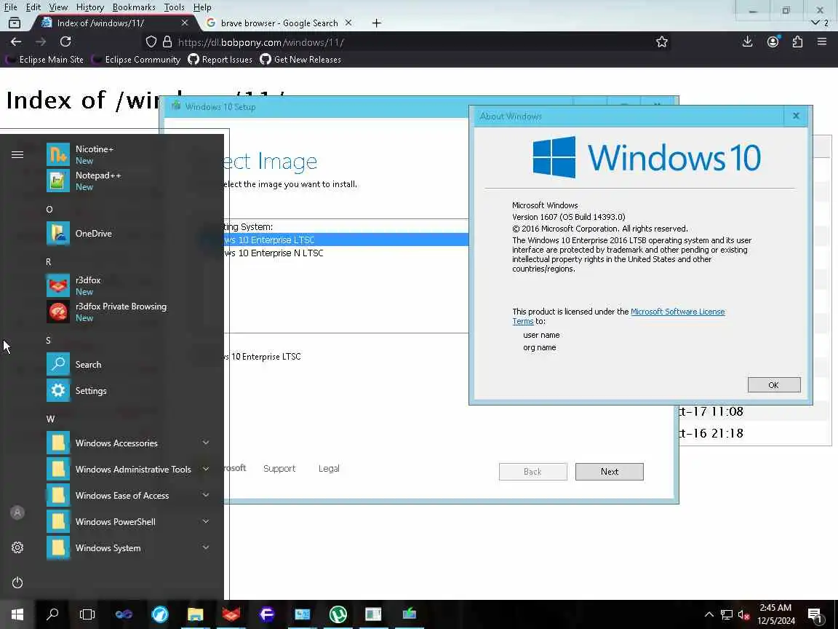
Task: Open browser application menu
Action: (x=822, y=41)
